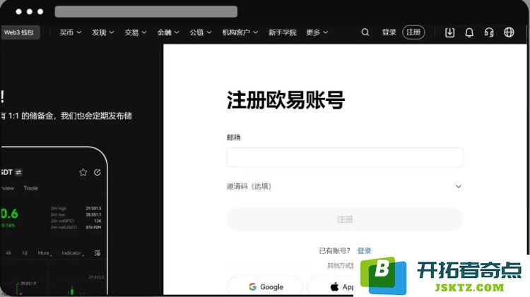Switch to the Web3 钱包 tab
530x297 pixels.
pyautogui.click(x=19, y=32)
